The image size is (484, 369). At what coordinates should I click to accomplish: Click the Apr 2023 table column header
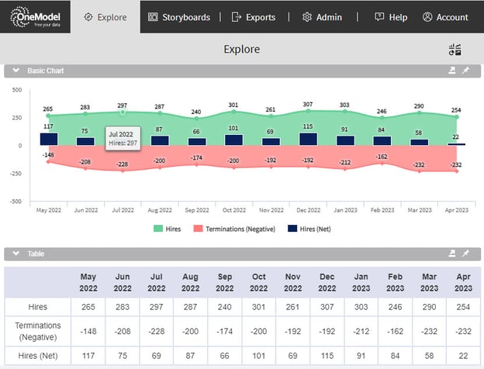tap(463, 282)
